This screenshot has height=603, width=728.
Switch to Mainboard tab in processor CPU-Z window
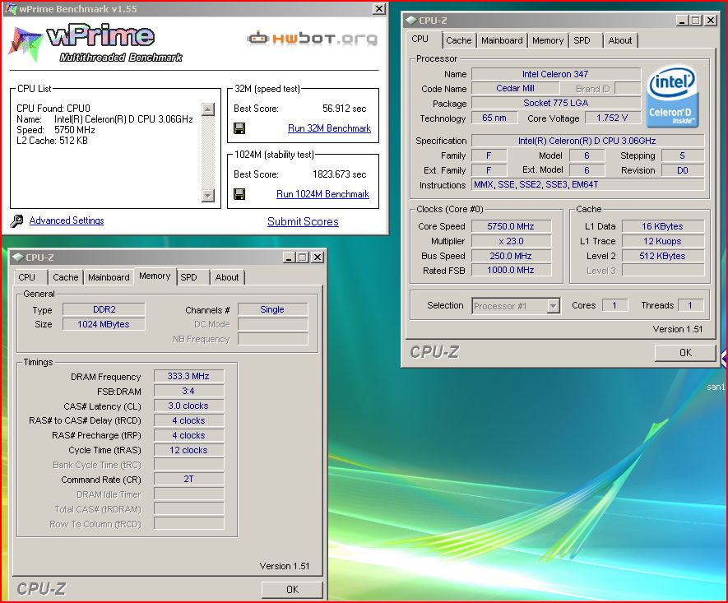coord(502,40)
